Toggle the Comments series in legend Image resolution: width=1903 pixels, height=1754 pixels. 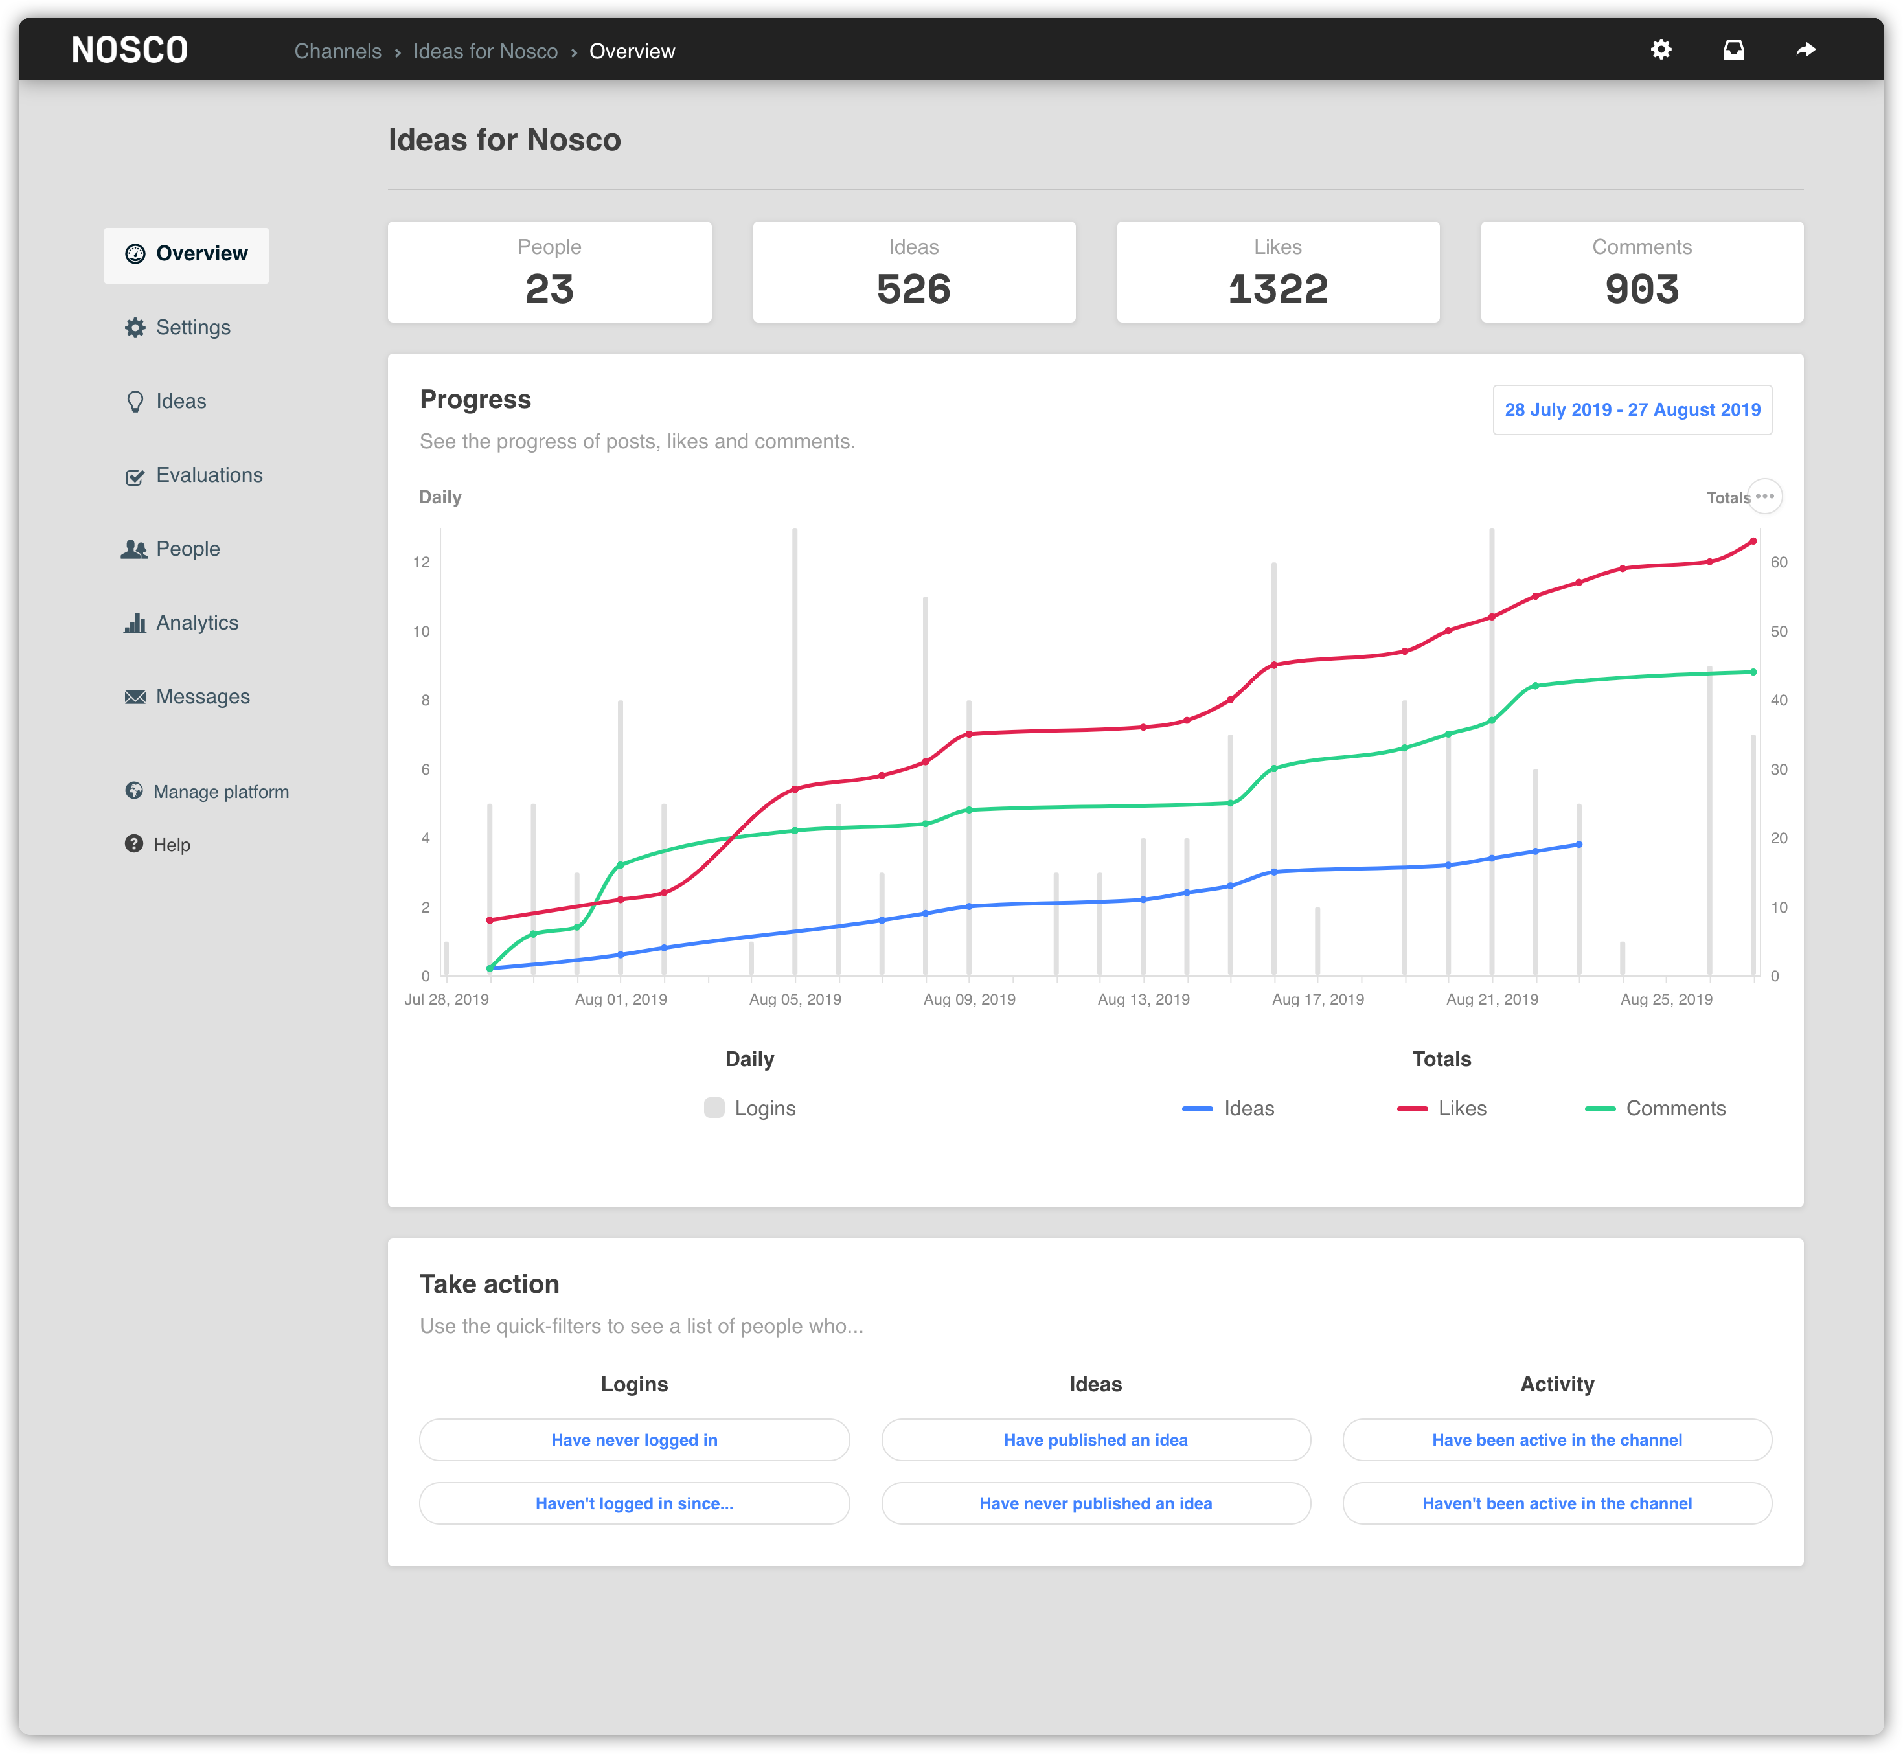tap(1655, 1109)
